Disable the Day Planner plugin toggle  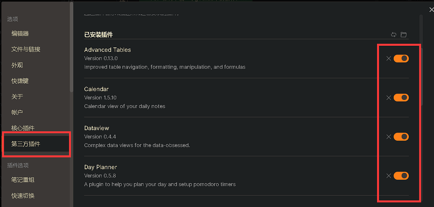pyautogui.click(x=401, y=176)
